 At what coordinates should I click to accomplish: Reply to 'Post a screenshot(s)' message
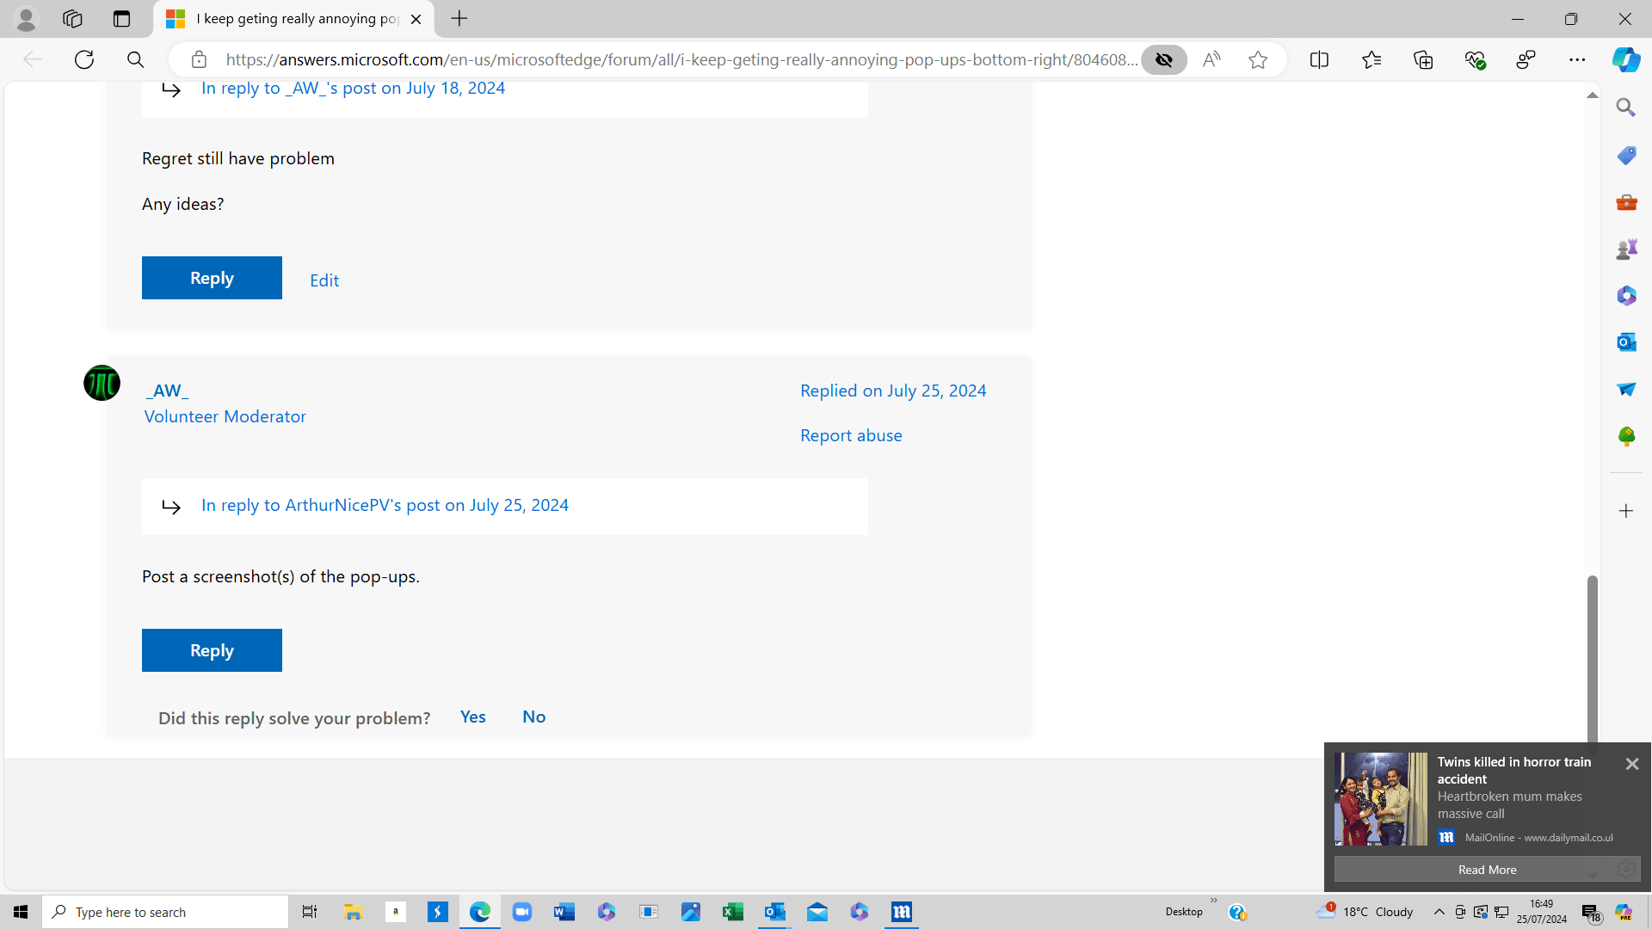[x=212, y=650]
